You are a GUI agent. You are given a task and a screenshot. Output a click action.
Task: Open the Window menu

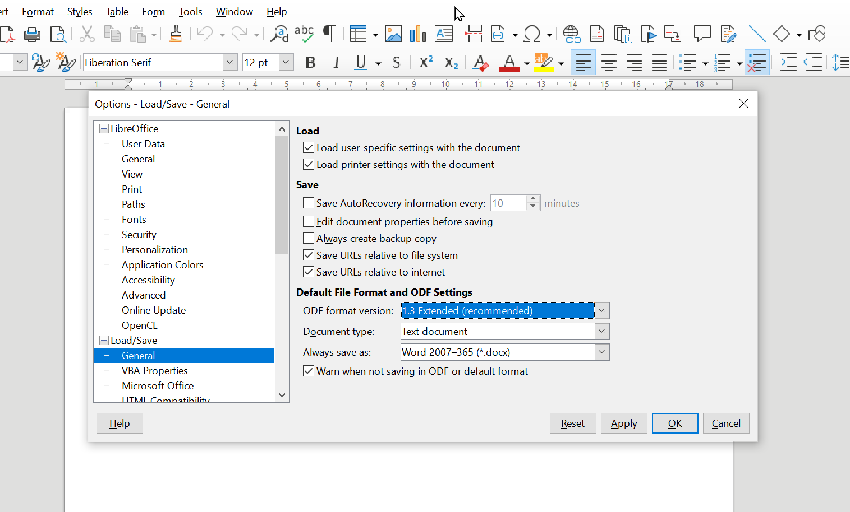coord(234,11)
